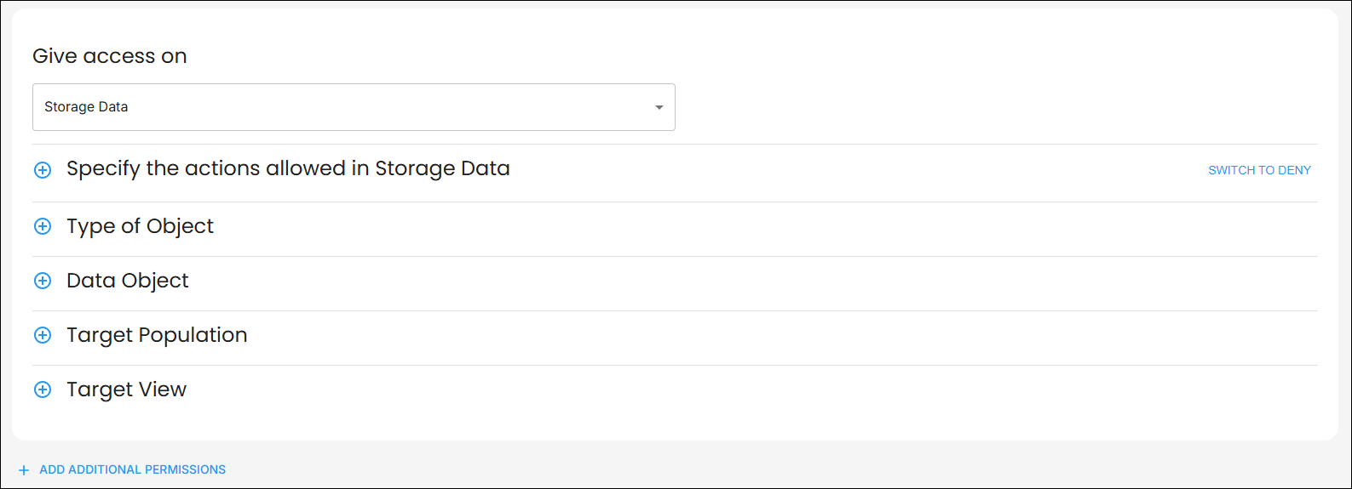Click the plus icon next to Data Object
Image resolution: width=1352 pixels, height=489 pixels.
click(43, 281)
